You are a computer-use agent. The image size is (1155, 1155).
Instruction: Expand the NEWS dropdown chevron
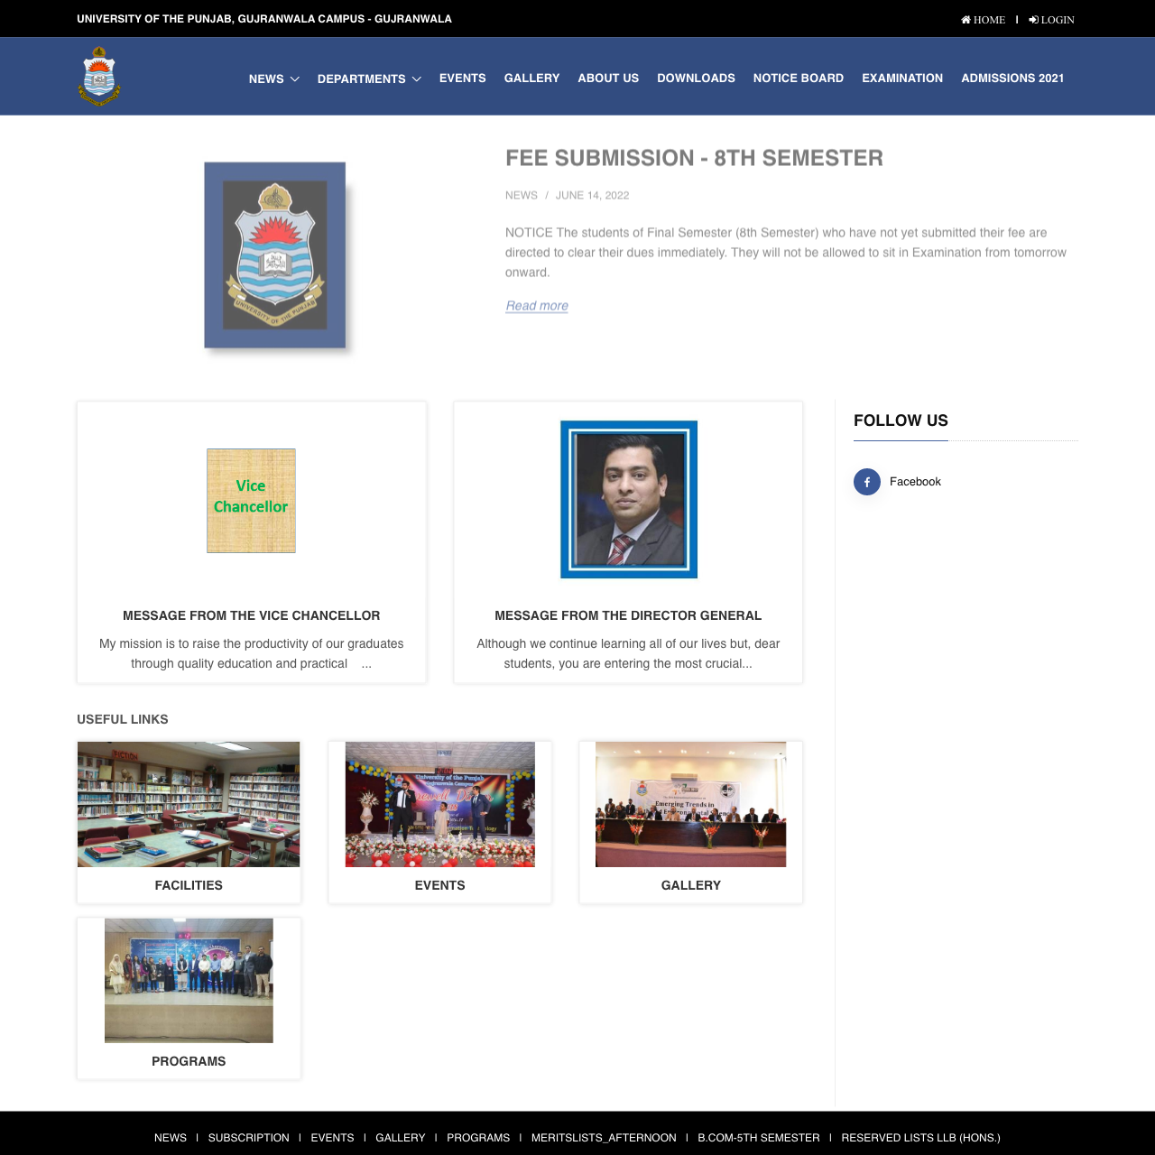[x=294, y=79]
